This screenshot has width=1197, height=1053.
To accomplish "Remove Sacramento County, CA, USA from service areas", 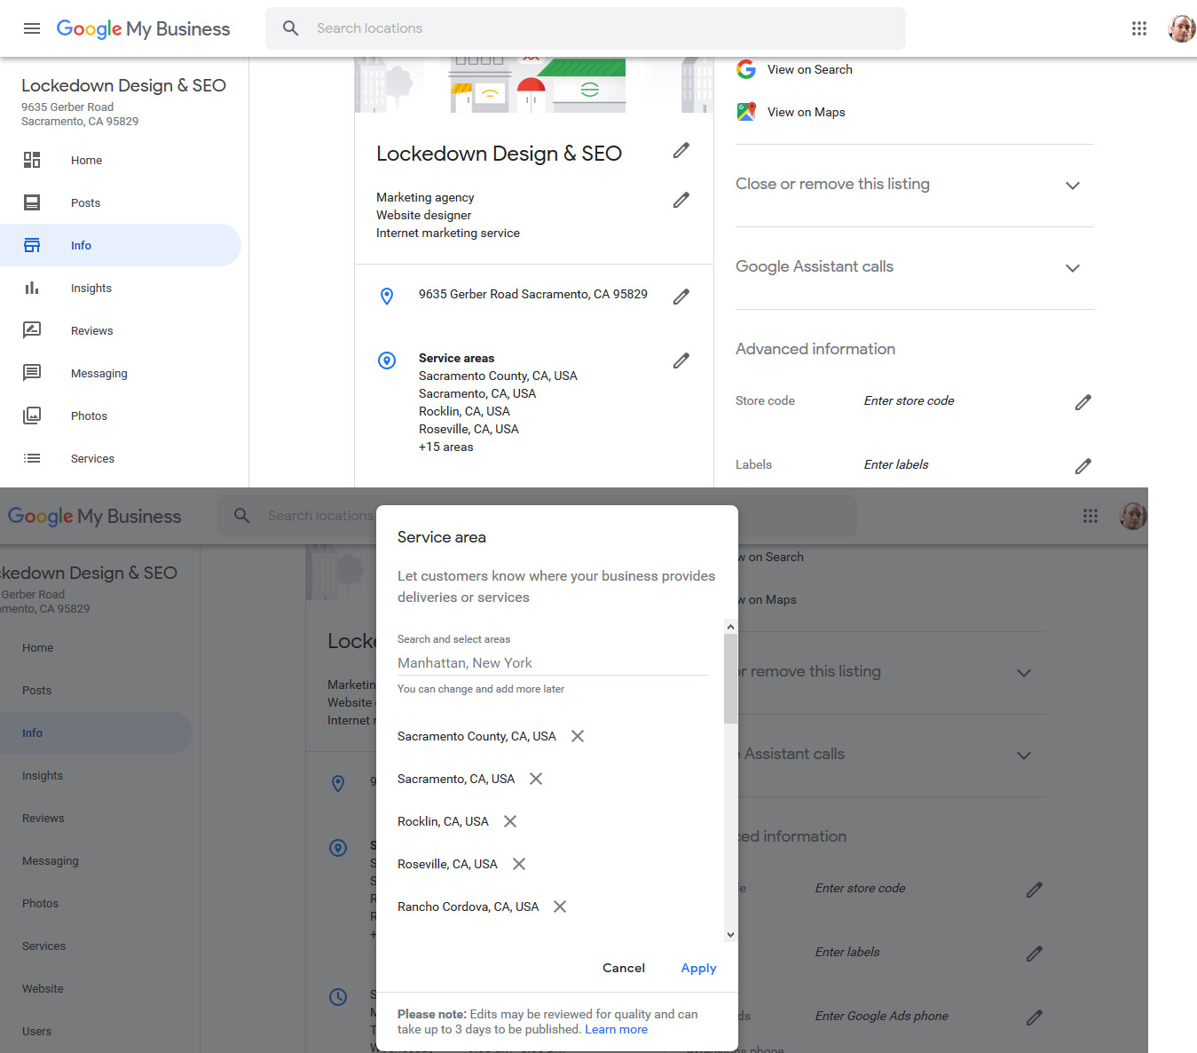I will (x=578, y=736).
